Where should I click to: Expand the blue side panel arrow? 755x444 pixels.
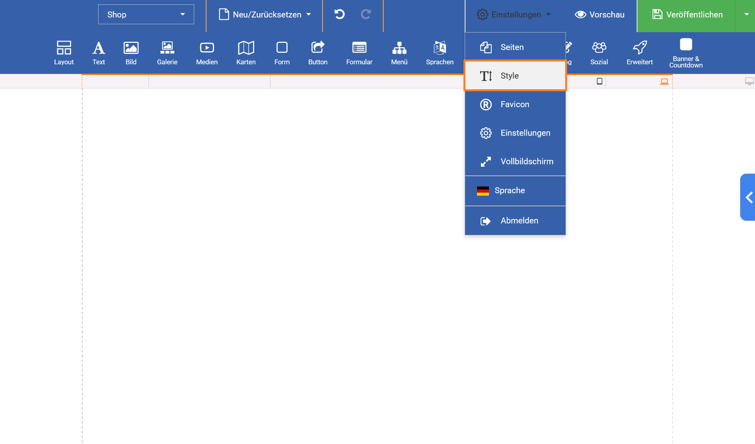click(748, 197)
